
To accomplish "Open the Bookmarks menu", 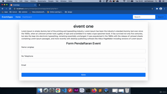I will pyautogui.click(x=42, y=1).
